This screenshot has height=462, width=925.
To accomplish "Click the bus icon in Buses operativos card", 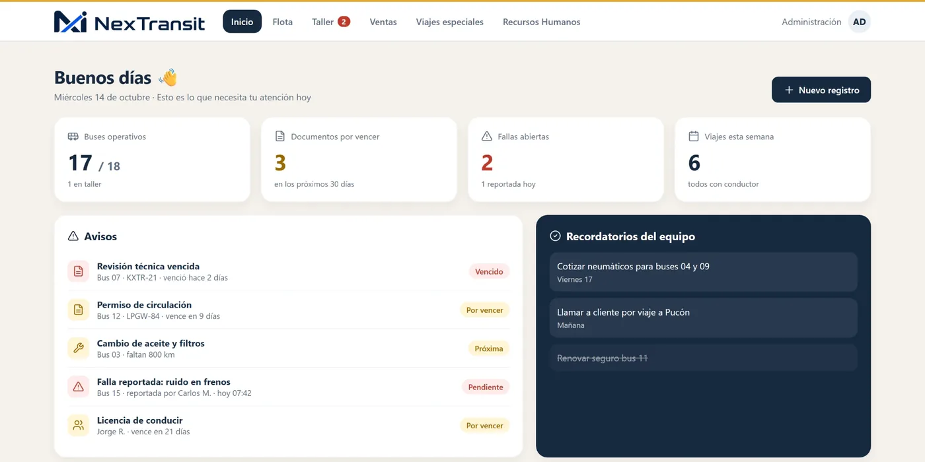I will coord(73,137).
